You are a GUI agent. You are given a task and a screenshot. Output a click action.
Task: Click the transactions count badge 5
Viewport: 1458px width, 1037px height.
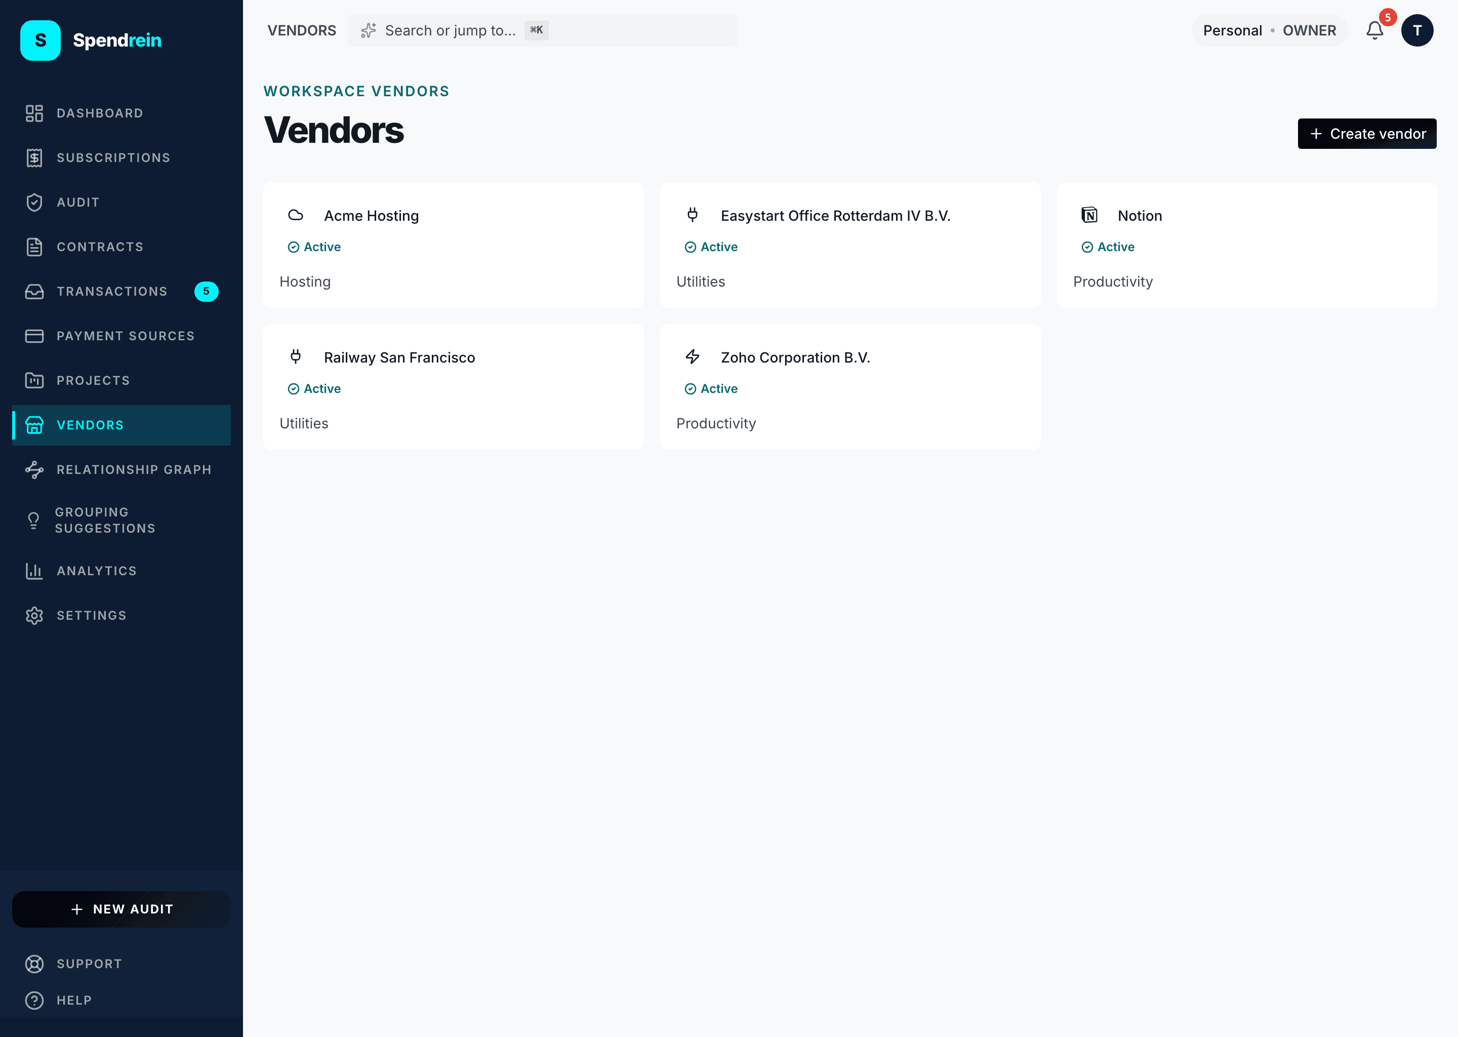click(206, 291)
